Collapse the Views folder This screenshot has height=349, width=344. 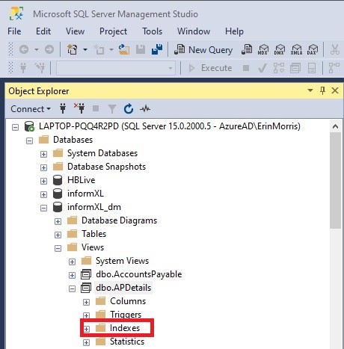(58, 248)
